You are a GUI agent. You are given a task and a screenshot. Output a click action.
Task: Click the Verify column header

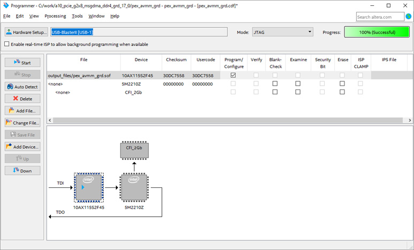256,63
